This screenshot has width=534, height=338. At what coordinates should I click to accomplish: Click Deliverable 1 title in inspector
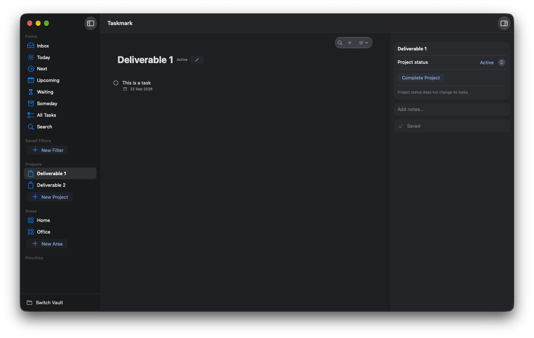tap(412, 49)
